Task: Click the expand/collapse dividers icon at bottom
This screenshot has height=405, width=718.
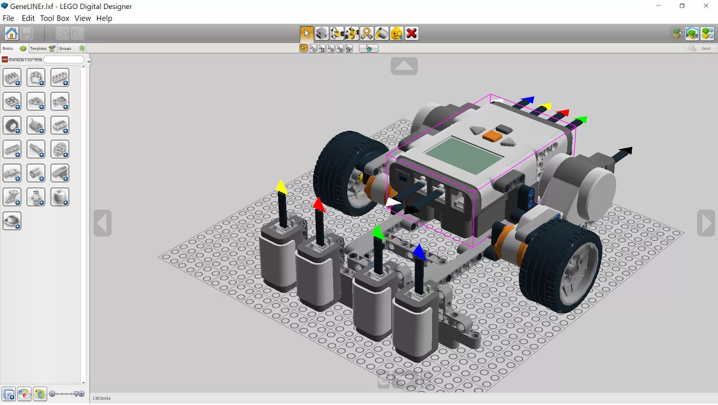Action: pyautogui.click(x=9, y=394)
